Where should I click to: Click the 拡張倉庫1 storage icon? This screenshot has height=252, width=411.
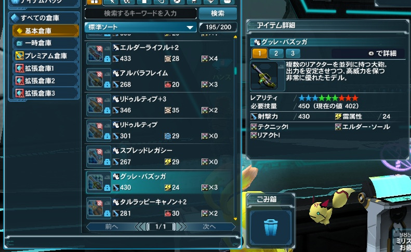(19, 68)
